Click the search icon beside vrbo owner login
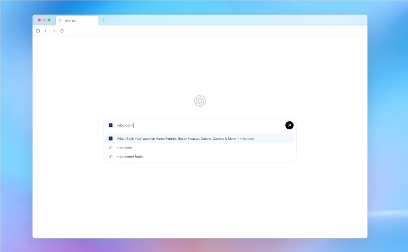 click(110, 156)
